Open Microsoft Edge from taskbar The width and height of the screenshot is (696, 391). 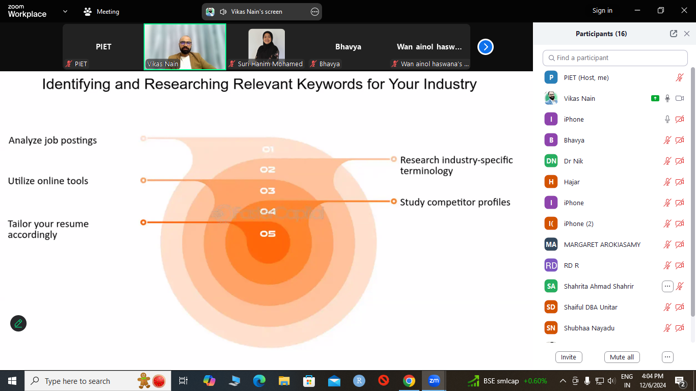point(259,380)
